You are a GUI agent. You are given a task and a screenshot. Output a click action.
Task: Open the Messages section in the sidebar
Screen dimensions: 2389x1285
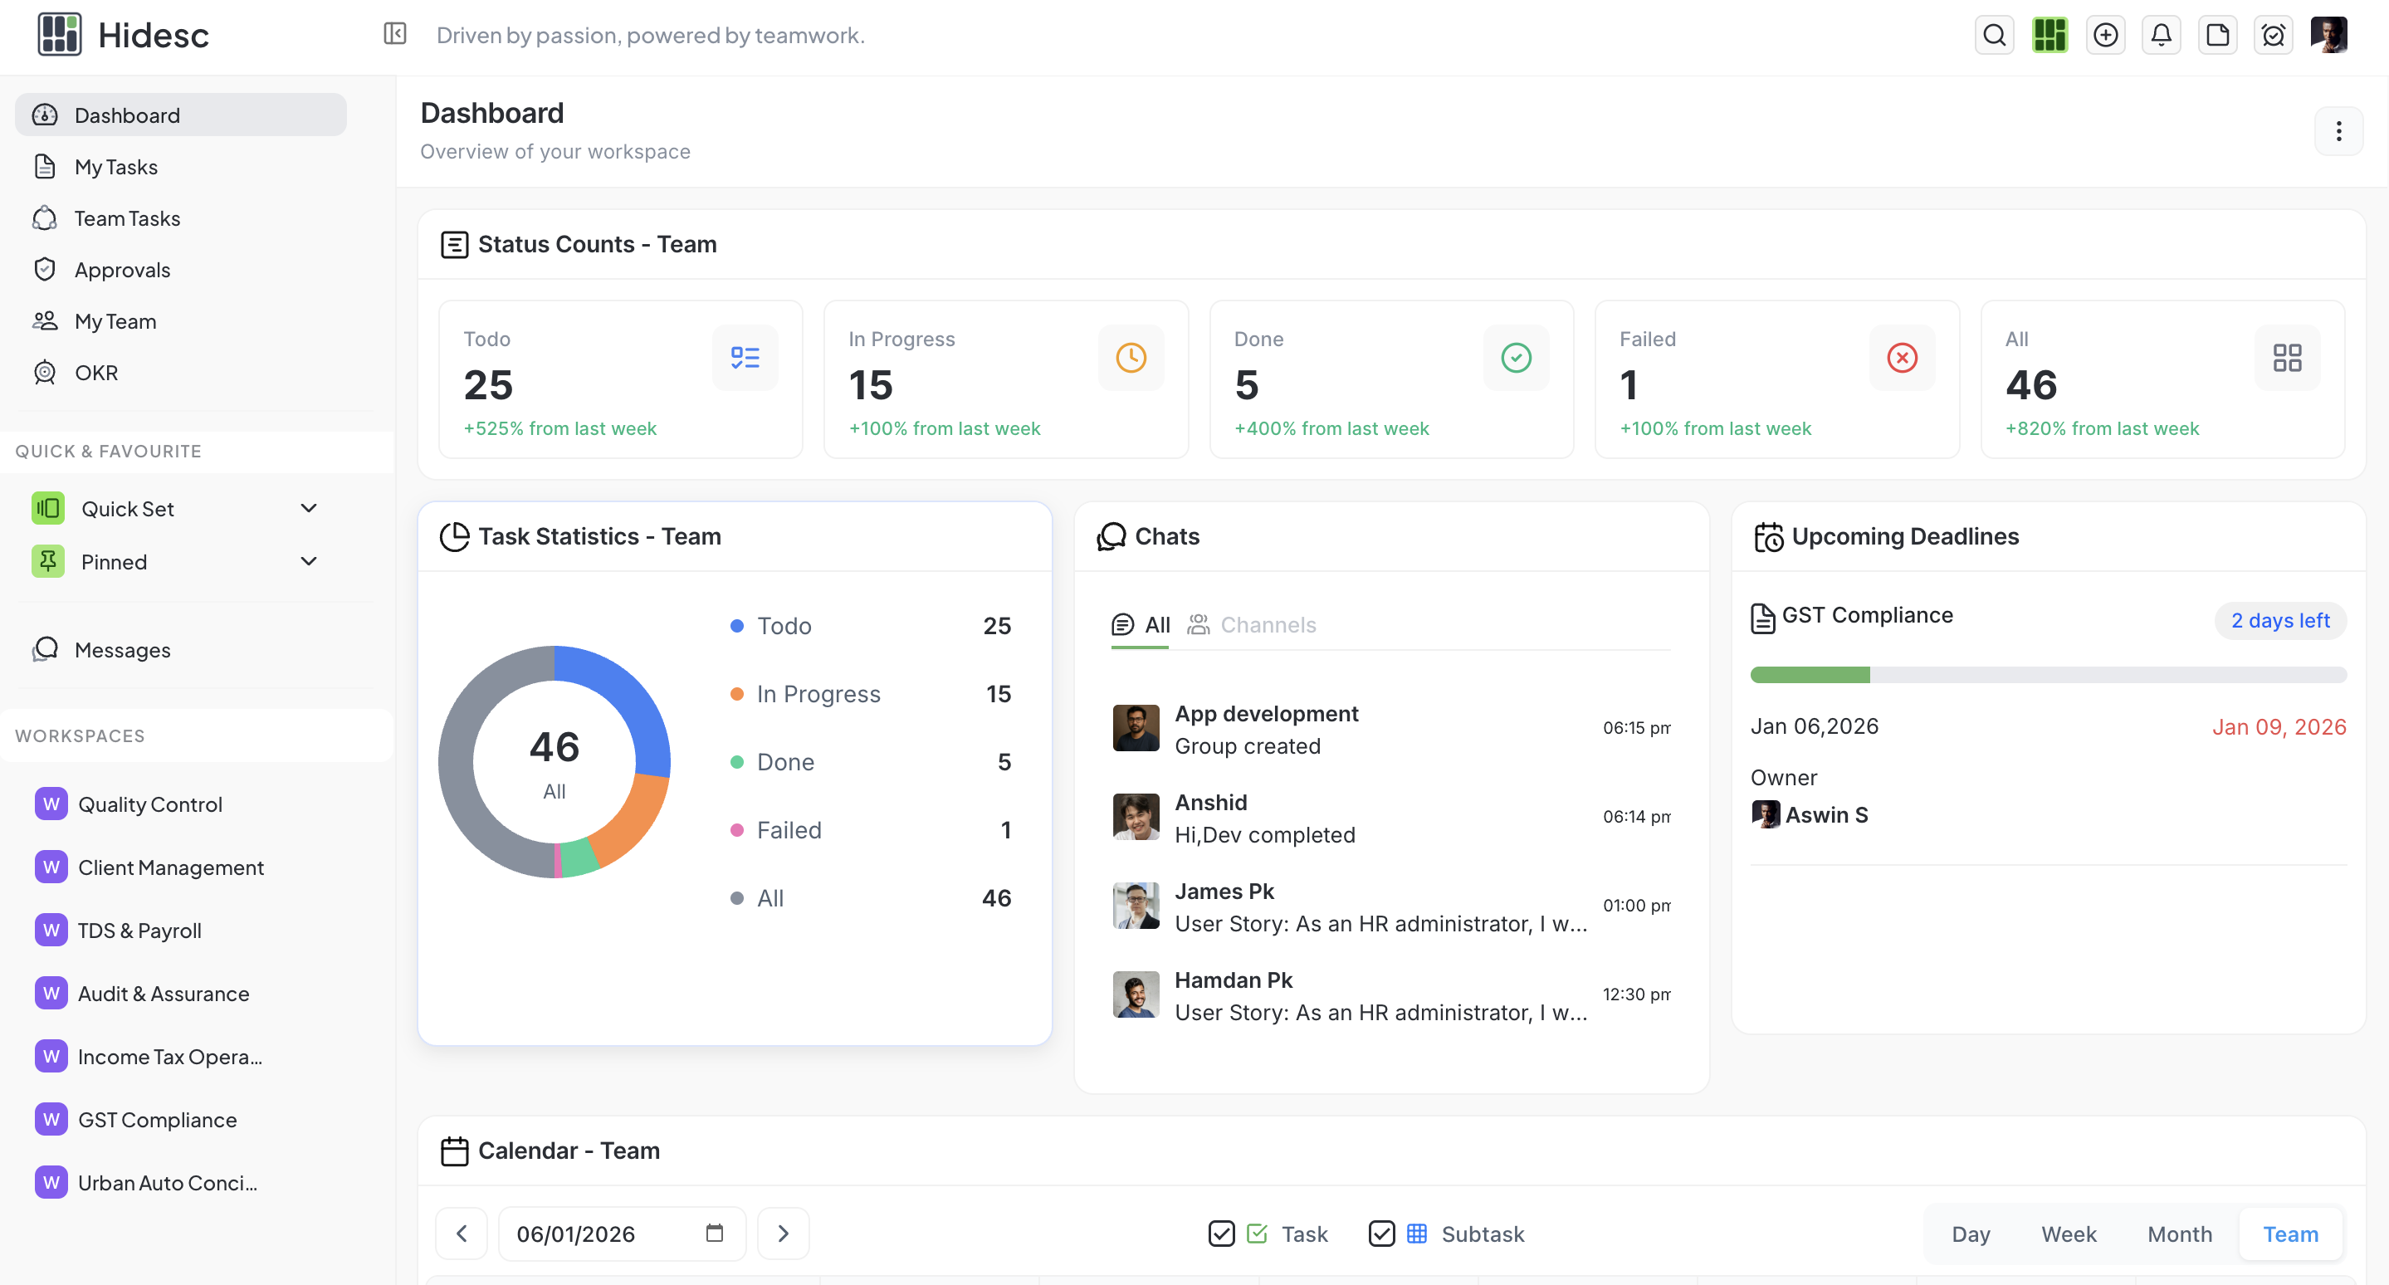[x=122, y=649]
